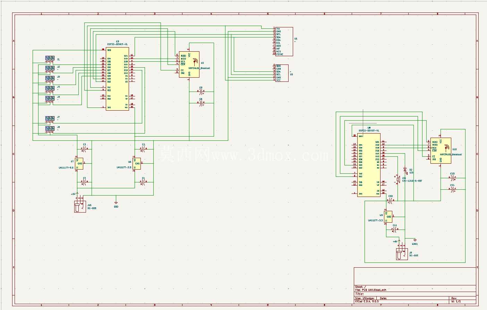Select capacitor C2 above regulator U6
The height and width of the screenshot is (310, 487).
pos(143,149)
